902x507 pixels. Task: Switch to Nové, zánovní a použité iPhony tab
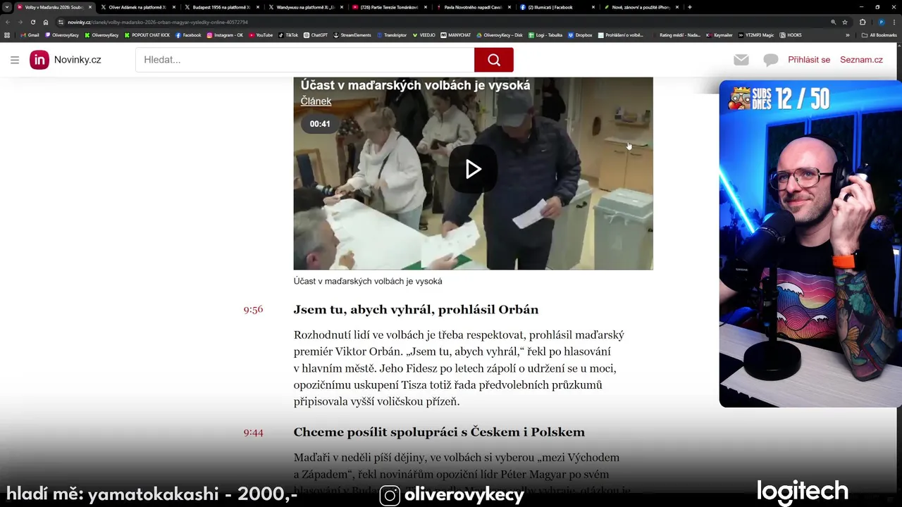tap(641, 7)
